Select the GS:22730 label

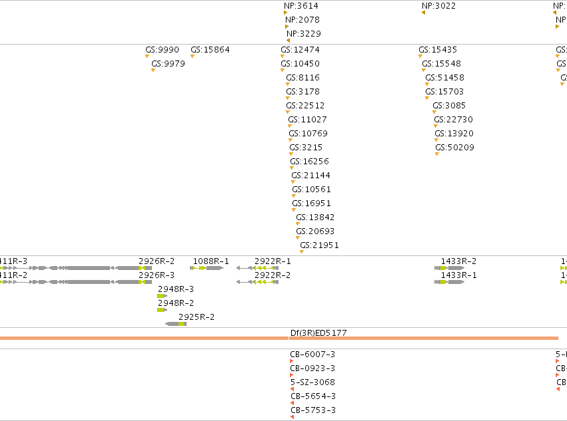[454, 120]
